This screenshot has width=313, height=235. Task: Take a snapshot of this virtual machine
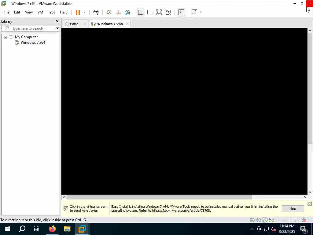coord(109,12)
